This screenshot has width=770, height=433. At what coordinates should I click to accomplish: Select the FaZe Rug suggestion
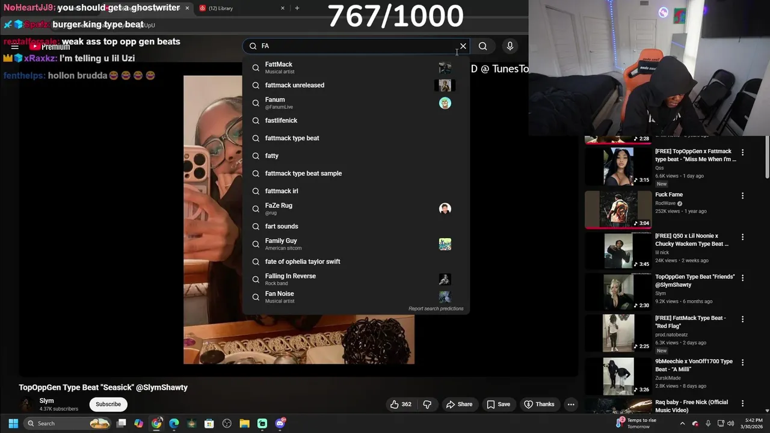tap(356, 209)
